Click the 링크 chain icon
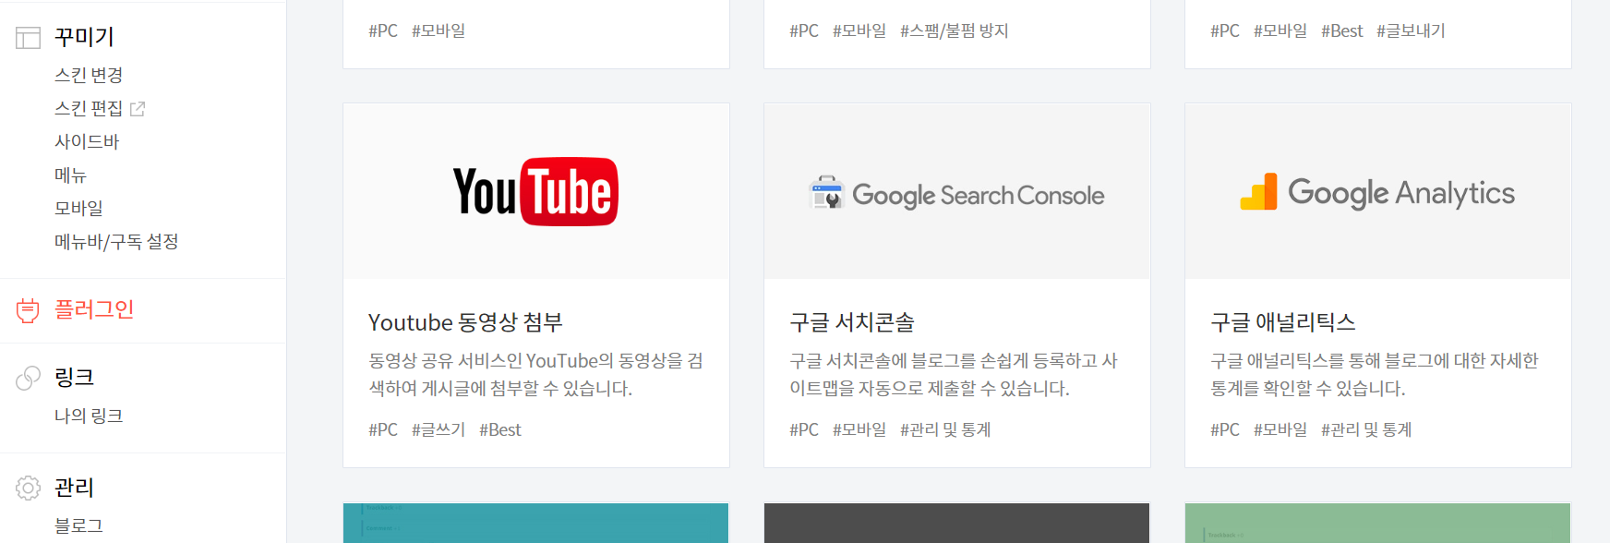Viewport: 1610px width, 543px height. (x=29, y=378)
